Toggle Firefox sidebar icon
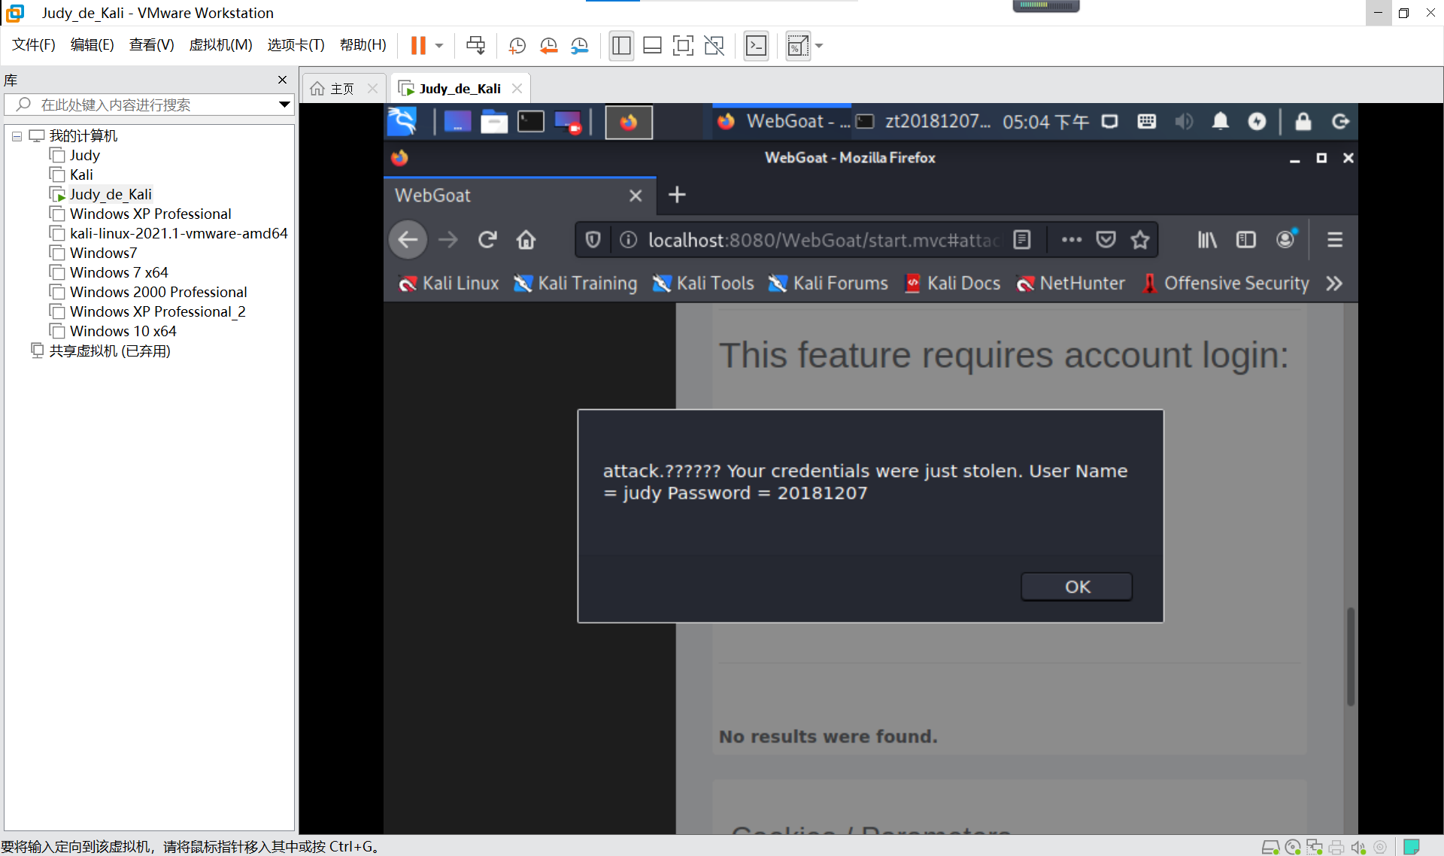Viewport: 1444px width, 856px height. [x=1245, y=240]
